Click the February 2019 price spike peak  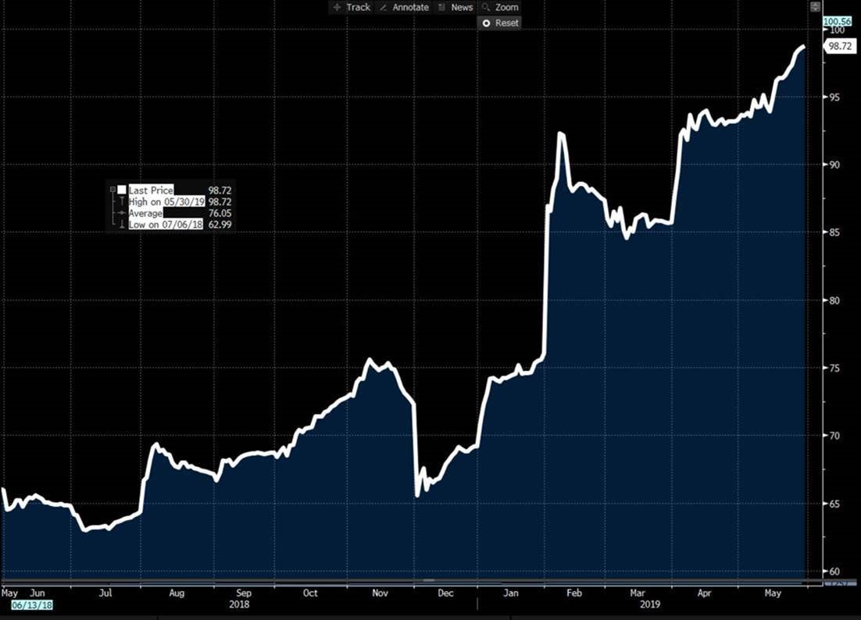561,134
